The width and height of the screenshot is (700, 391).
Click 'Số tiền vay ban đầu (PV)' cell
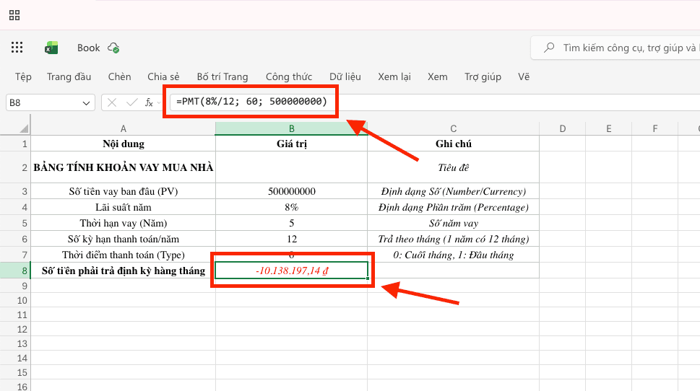tap(124, 191)
